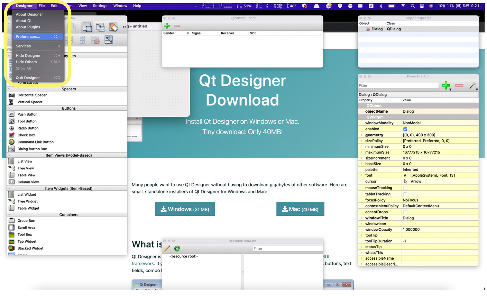Expand the geometry property
Image resolution: width=487 pixels, height=296 pixels.
(361, 135)
